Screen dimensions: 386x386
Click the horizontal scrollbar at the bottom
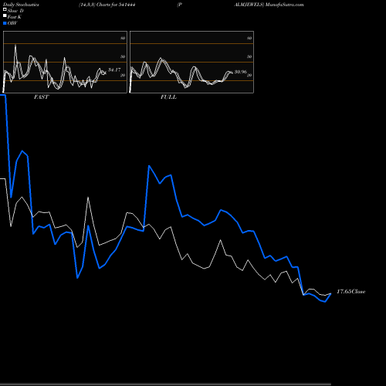[165, 384]
